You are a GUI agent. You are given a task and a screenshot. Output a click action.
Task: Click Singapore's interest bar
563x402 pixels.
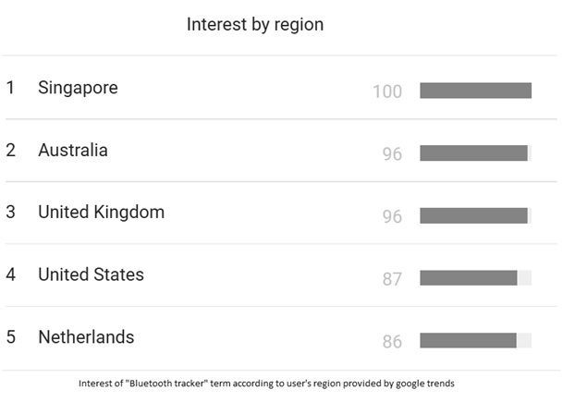(x=475, y=91)
